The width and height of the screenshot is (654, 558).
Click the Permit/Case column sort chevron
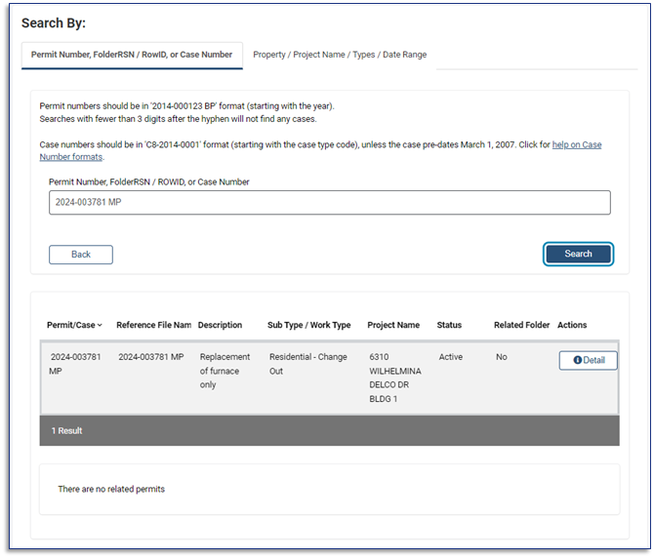click(x=100, y=326)
